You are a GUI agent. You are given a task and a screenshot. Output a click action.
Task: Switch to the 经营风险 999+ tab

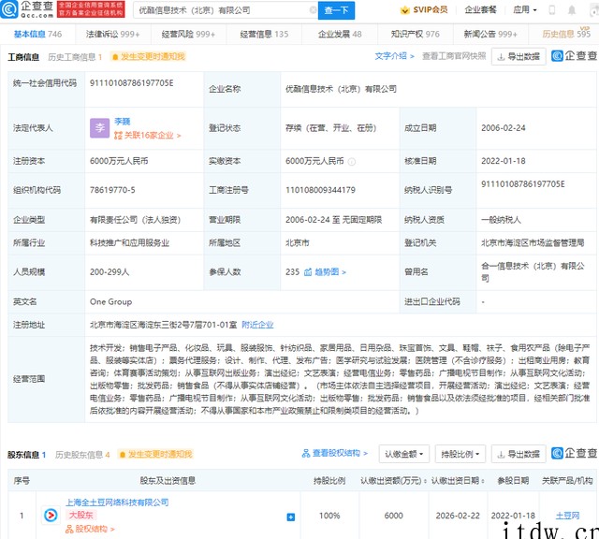[x=188, y=34]
